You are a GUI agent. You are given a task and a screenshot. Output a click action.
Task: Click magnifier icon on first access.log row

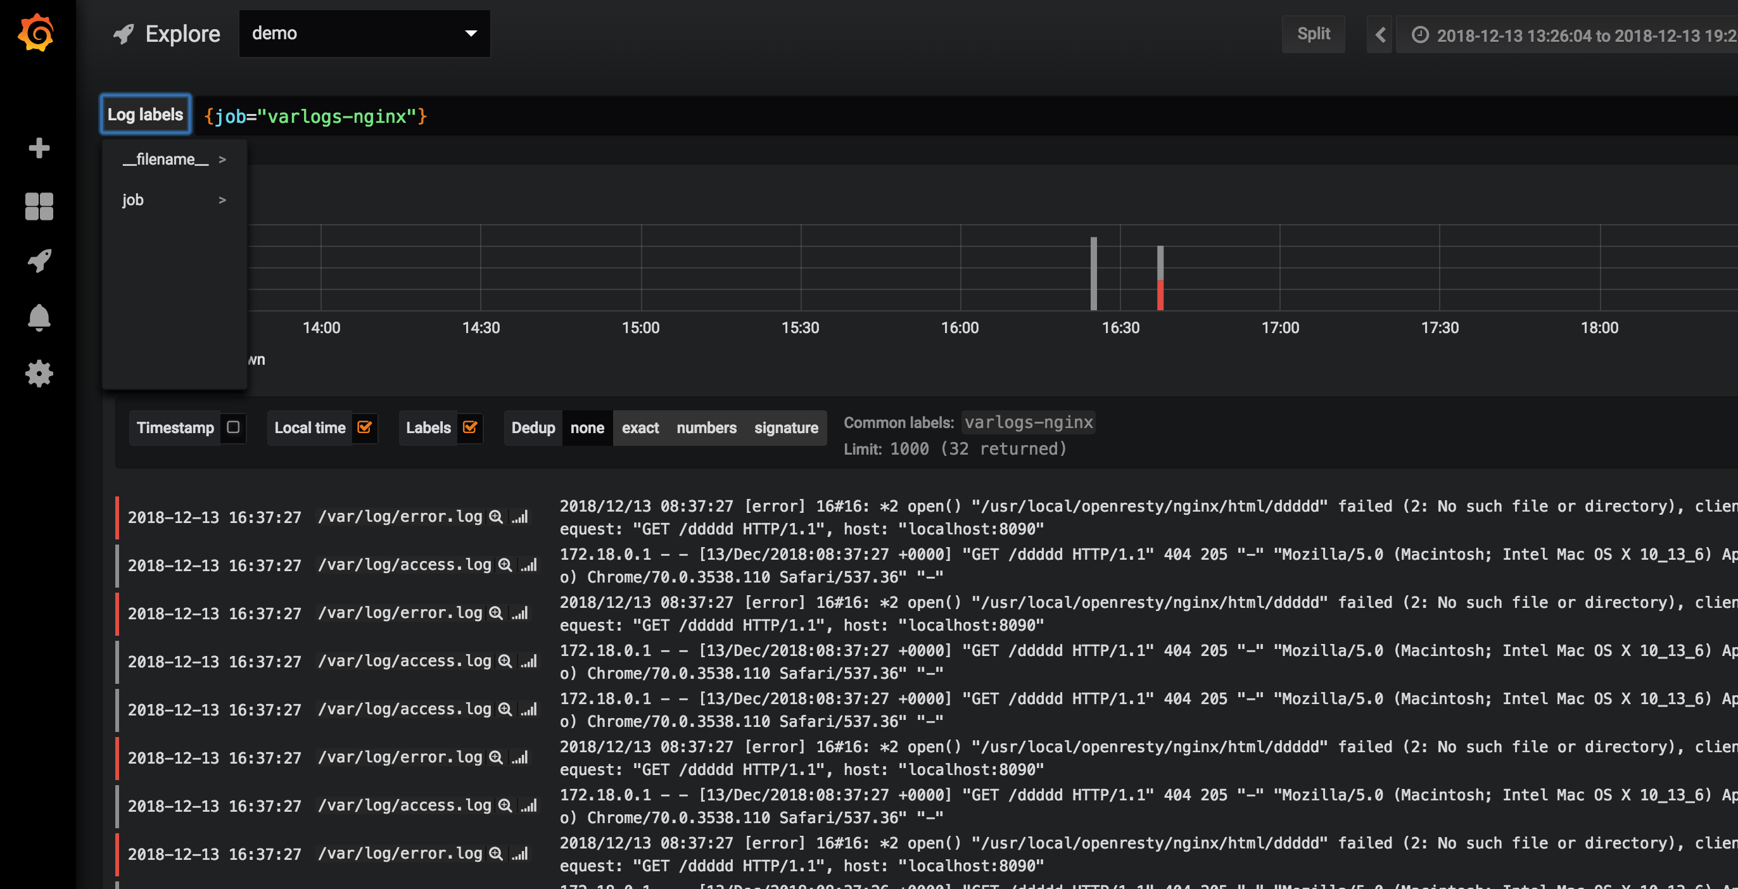[505, 565]
